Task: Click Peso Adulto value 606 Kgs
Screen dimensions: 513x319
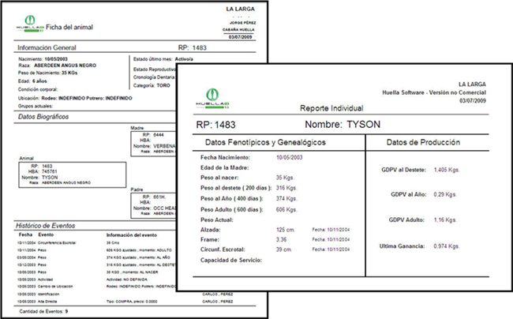Action: 286,209
